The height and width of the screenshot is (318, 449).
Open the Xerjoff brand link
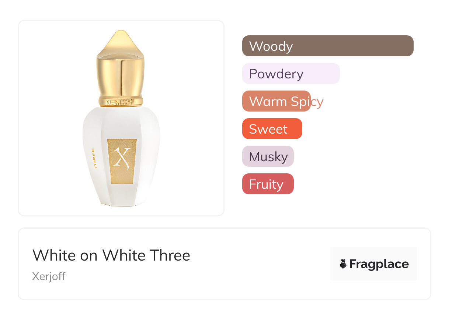(49, 276)
